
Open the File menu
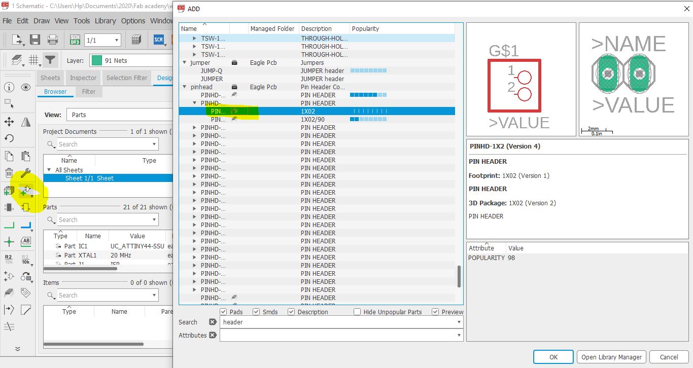click(x=7, y=21)
